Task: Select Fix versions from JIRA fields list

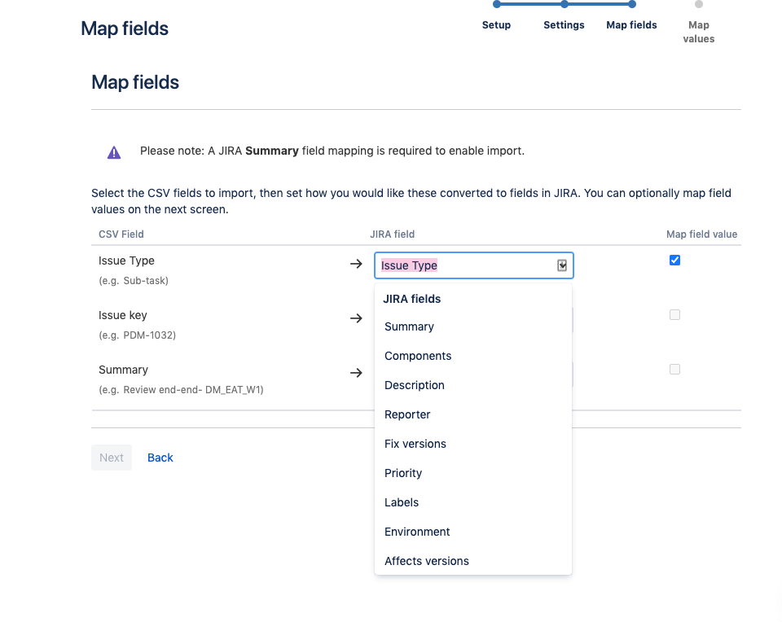Action: (472, 444)
